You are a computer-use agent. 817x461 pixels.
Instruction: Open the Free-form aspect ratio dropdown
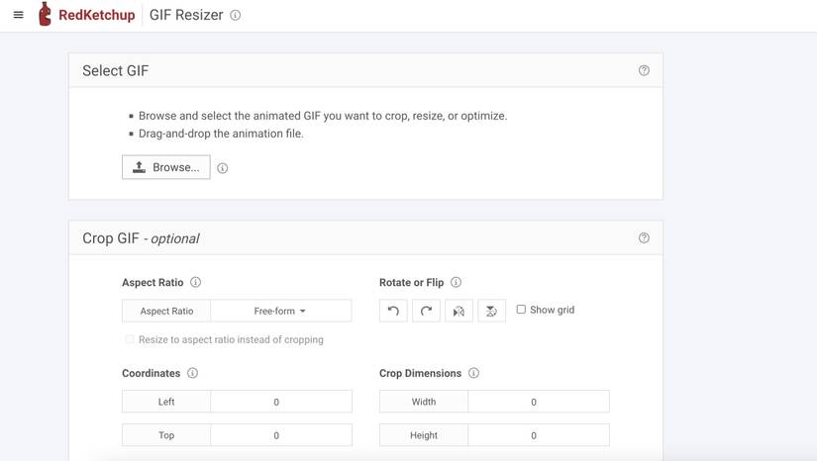tap(280, 311)
